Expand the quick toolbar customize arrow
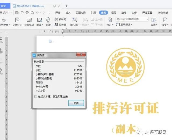This screenshot has width=172, height=140. pos(49,13)
